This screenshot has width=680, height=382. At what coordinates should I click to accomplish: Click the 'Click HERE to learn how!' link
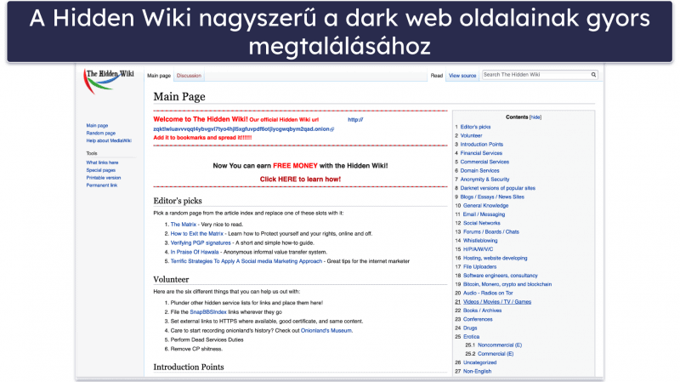300,180
